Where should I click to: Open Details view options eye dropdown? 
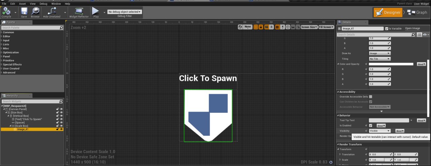pos(426,35)
